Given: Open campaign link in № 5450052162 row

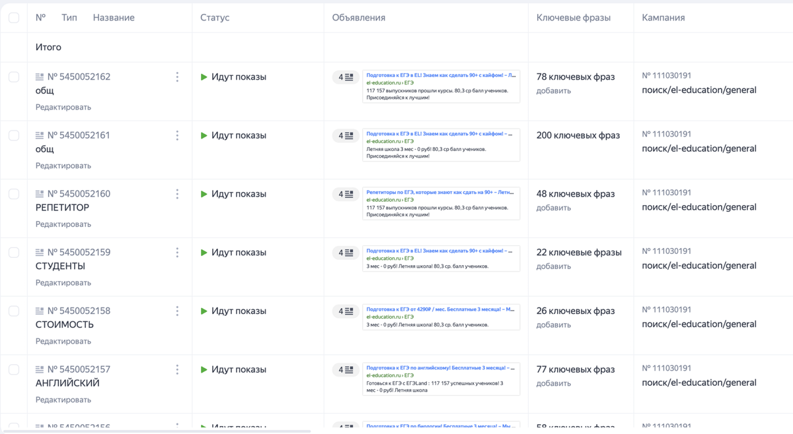Looking at the screenshot, I should [699, 90].
